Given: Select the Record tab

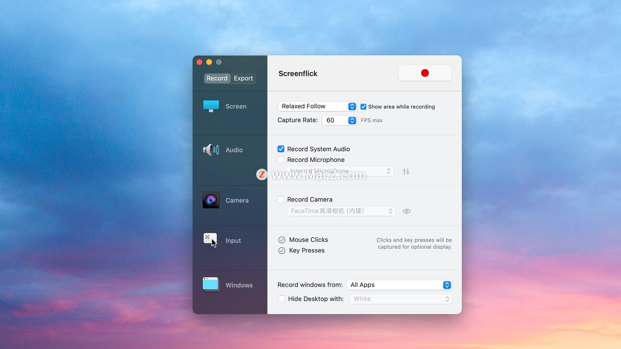Looking at the screenshot, I should pos(217,78).
